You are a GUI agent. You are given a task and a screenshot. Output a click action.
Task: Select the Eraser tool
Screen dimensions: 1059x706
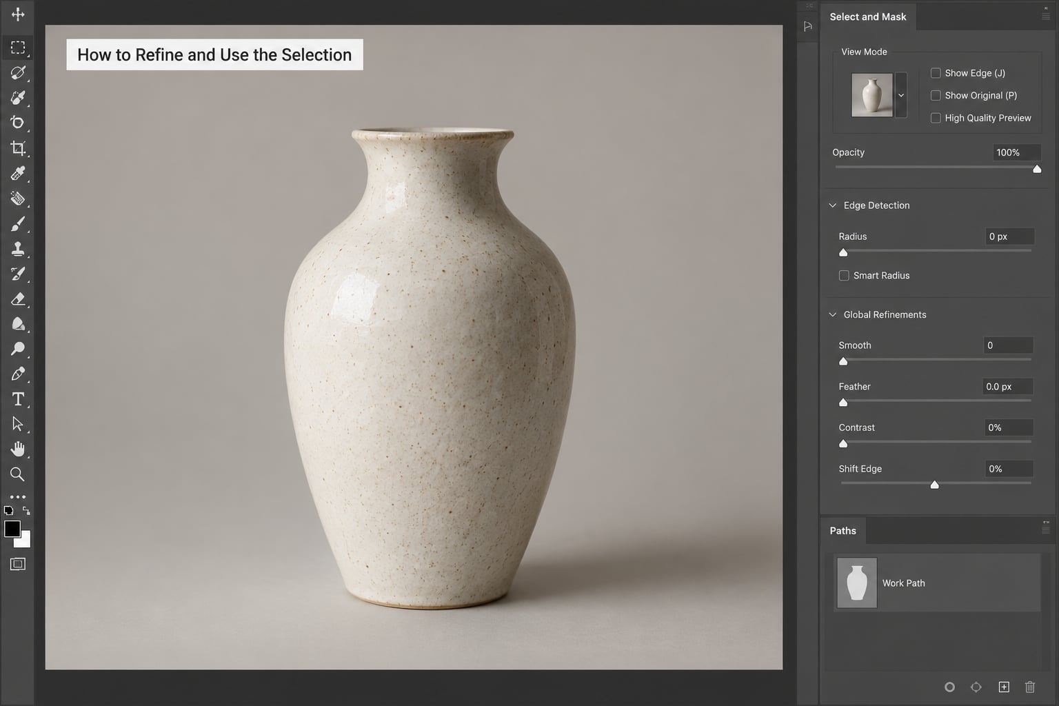click(x=18, y=299)
